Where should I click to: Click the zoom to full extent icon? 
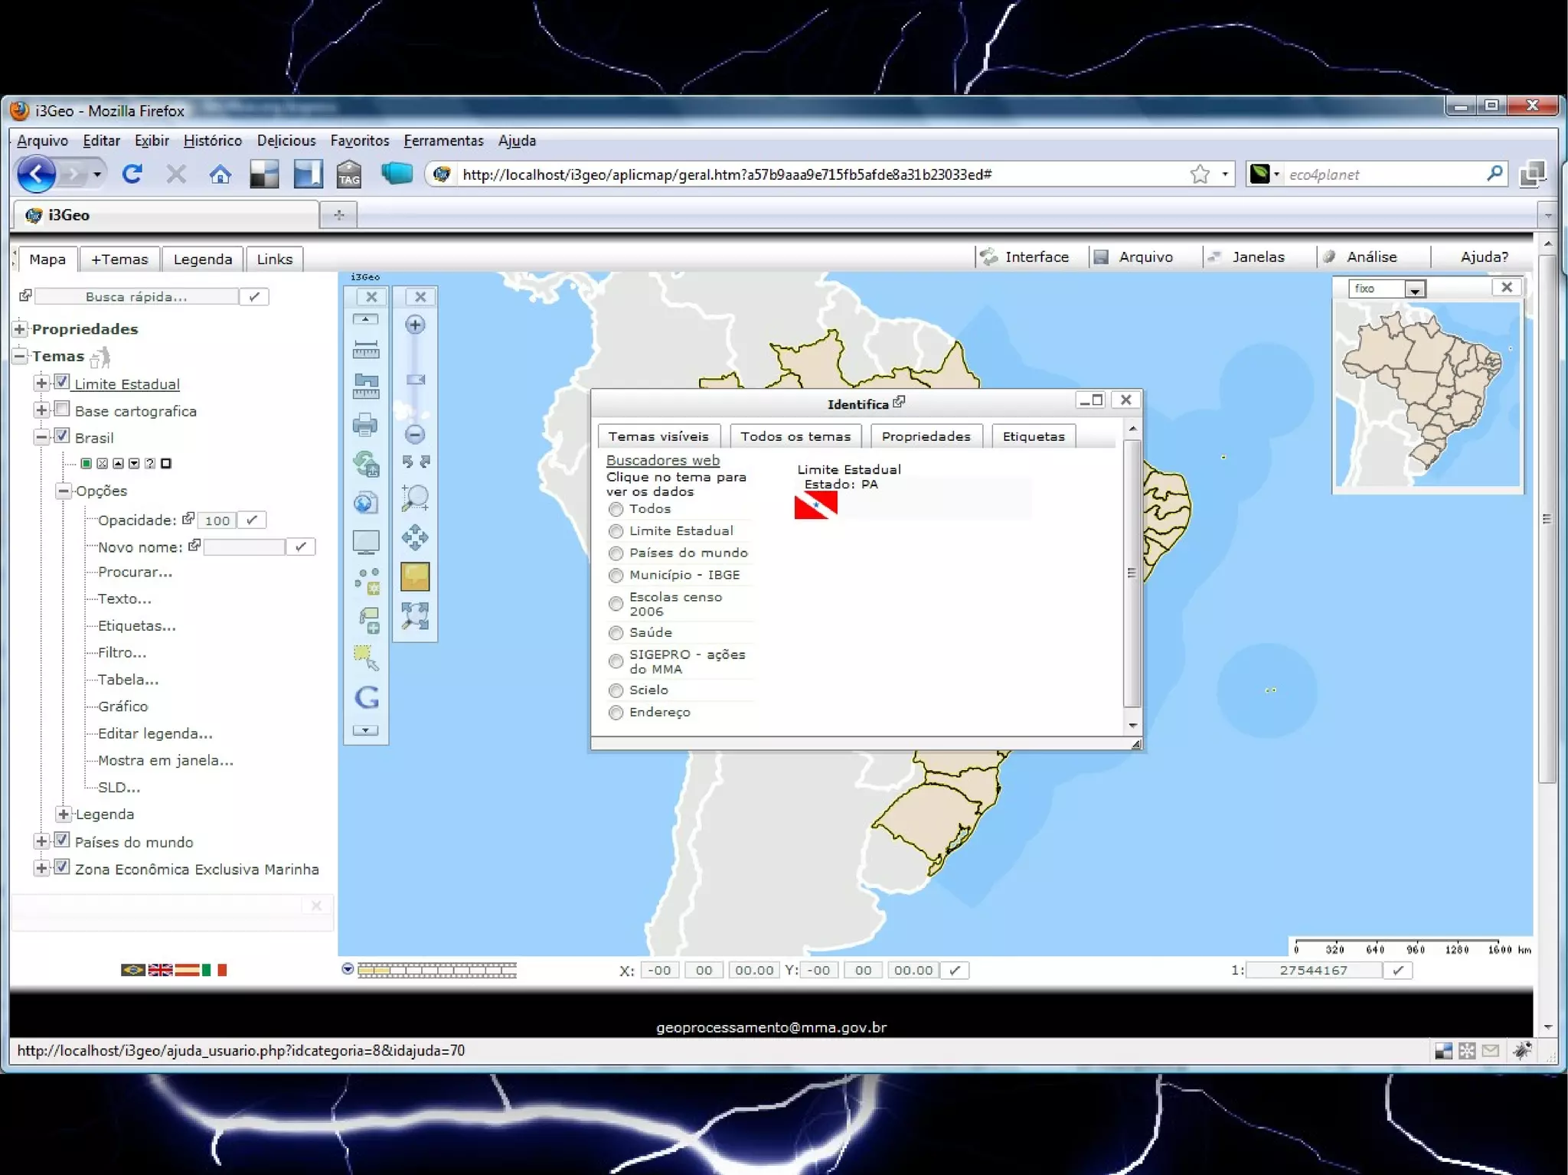[x=415, y=615]
